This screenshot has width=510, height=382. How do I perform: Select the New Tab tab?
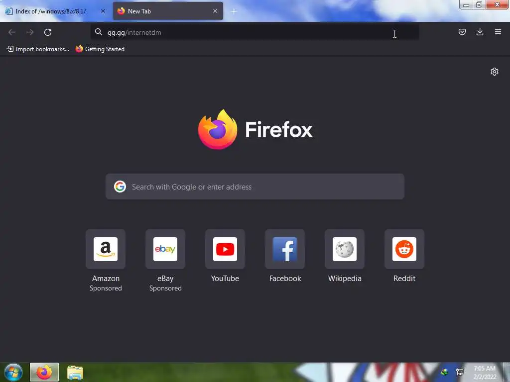click(168, 11)
